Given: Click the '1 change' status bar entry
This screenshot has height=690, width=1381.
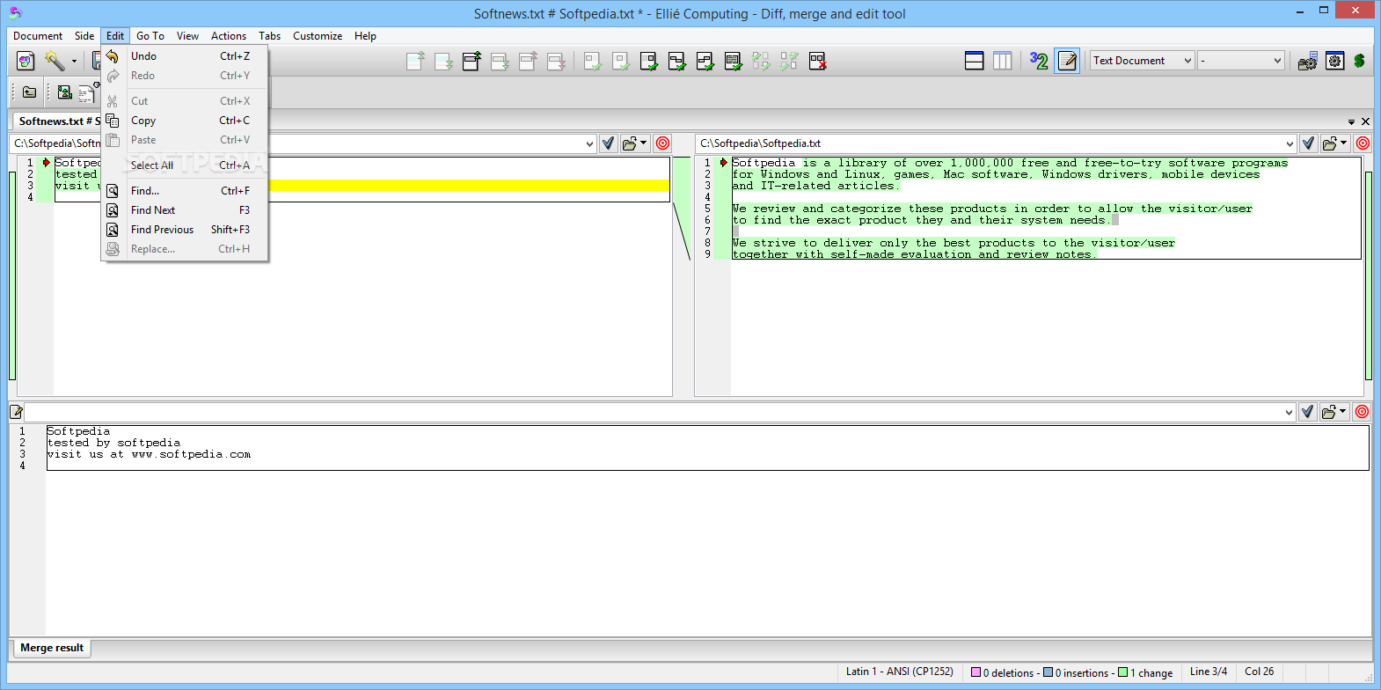Looking at the screenshot, I should pyautogui.click(x=1145, y=672).
